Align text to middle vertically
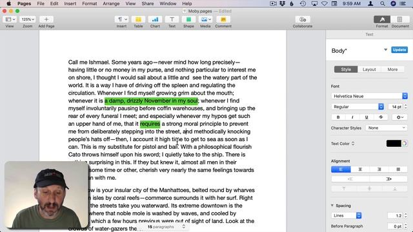The height and width of the screenshot is (232, 413). pos(369,189)
